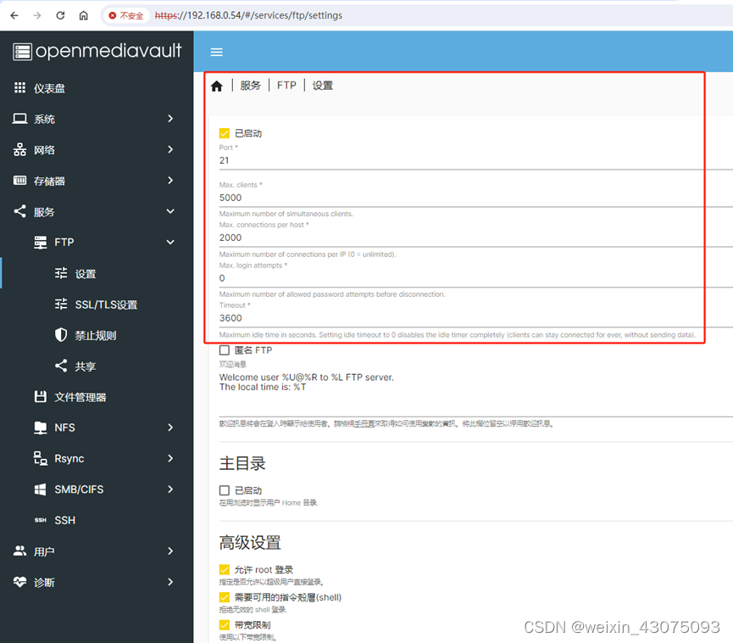This screenshot has height=643, width=733.
Task: Click the 服务 breadcrumb link
Action: pyautogui.click(x=251, y=86)
